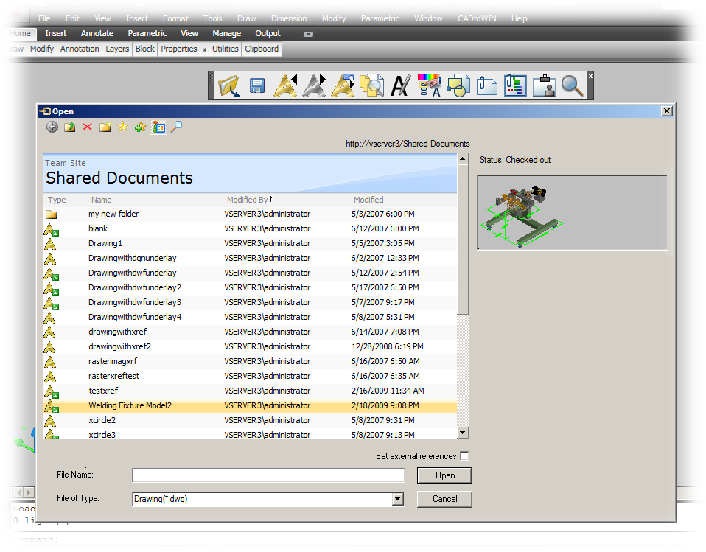
Task: Select the Layers panel tab
Action: pyautogui.click(x=117, y=49)
